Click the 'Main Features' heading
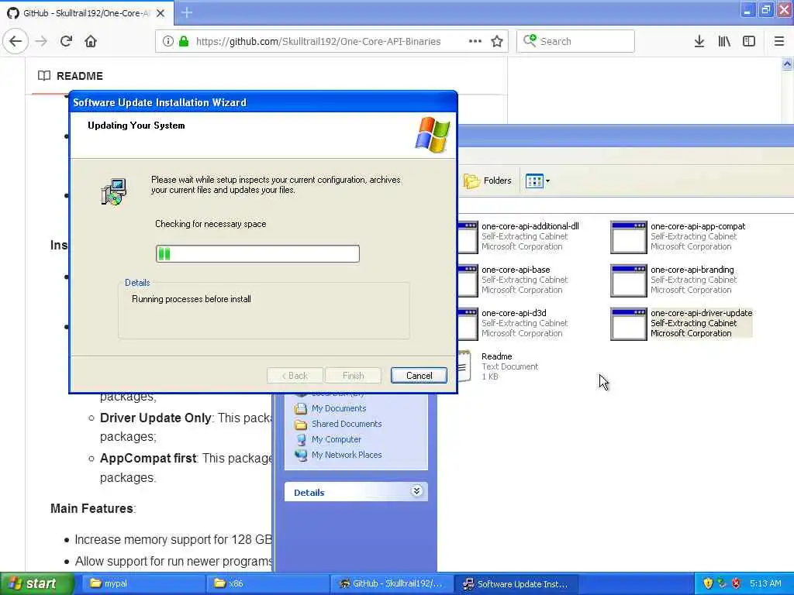 [x=92, y=508]
